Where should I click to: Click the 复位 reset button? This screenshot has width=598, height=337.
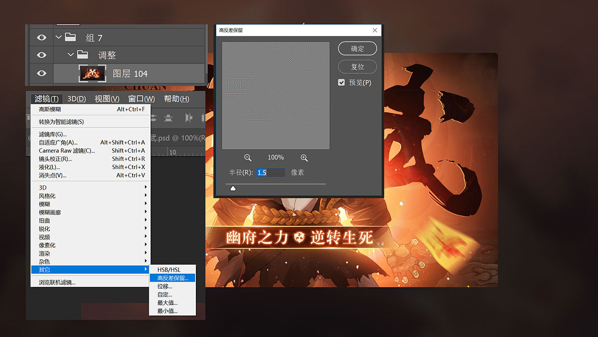(357, 66)
